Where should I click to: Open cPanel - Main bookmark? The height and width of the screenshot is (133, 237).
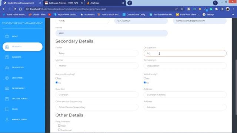[37, 15]
